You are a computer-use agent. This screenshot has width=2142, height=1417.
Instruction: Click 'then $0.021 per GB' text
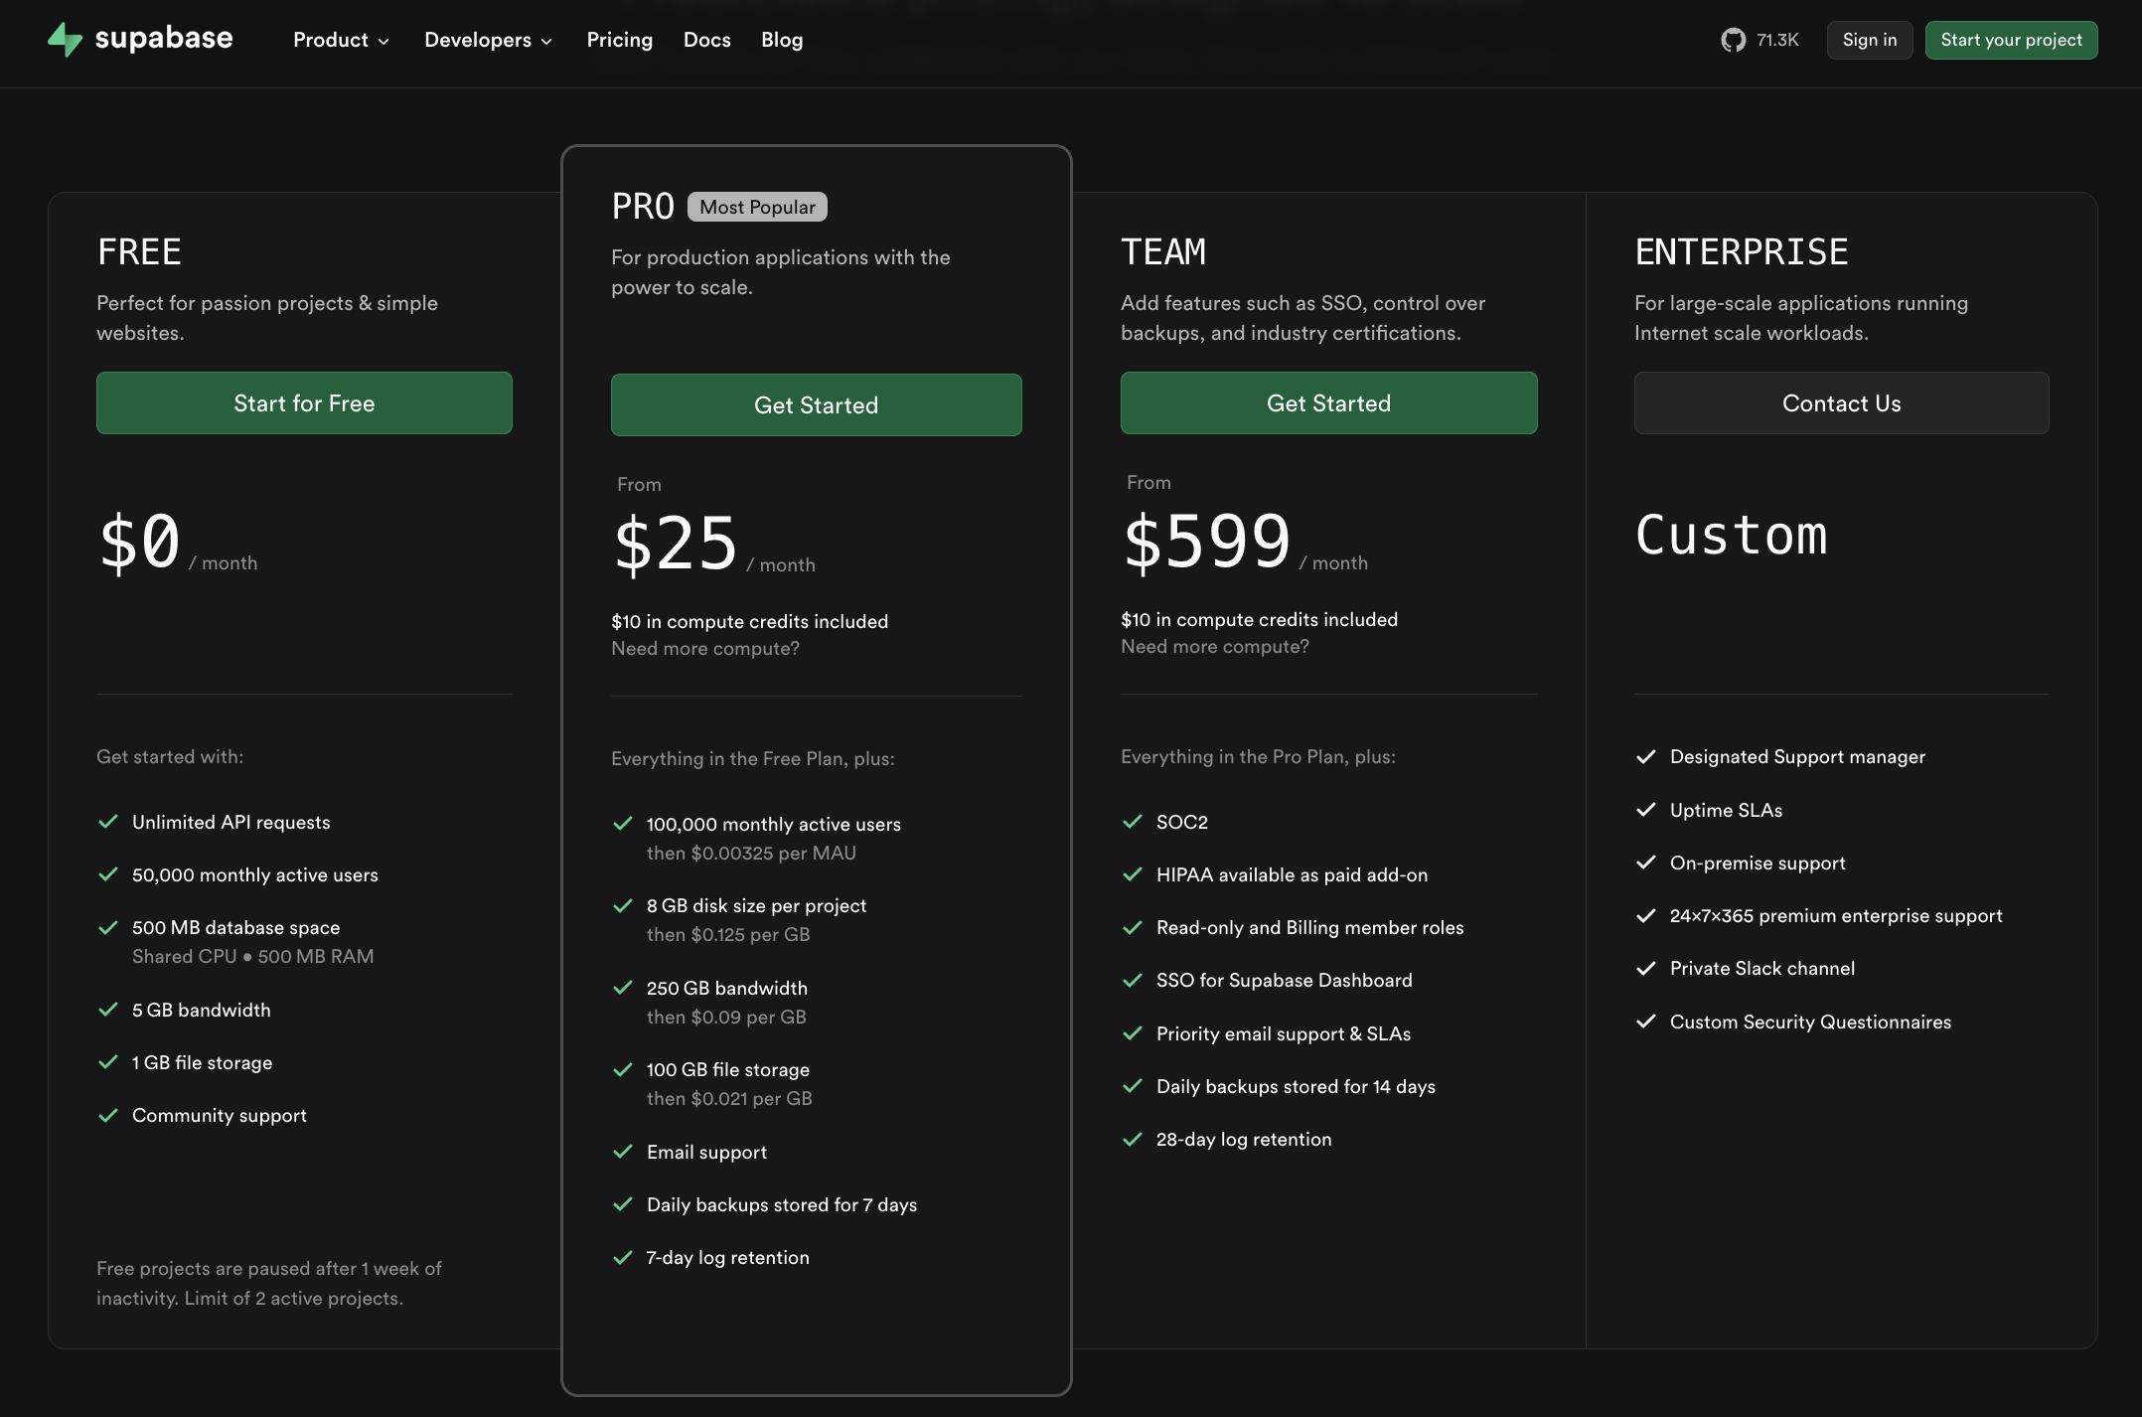[x=729, y=1098]
